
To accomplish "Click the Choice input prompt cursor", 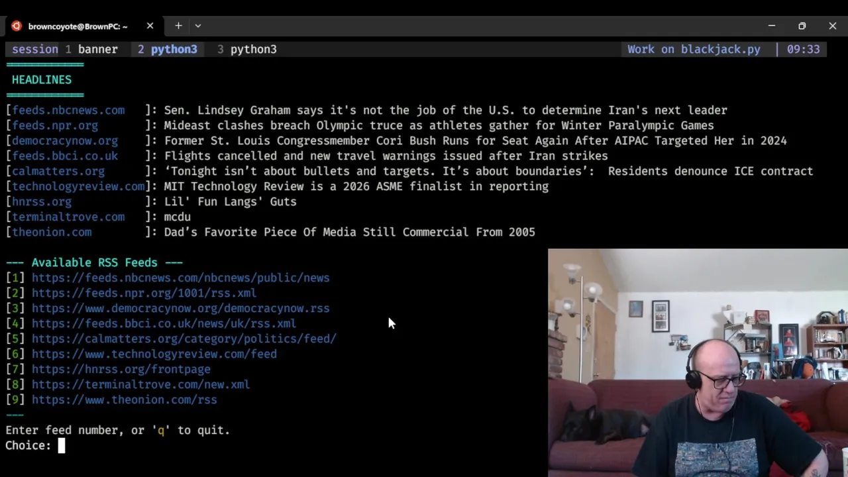I will coord(61,445).
